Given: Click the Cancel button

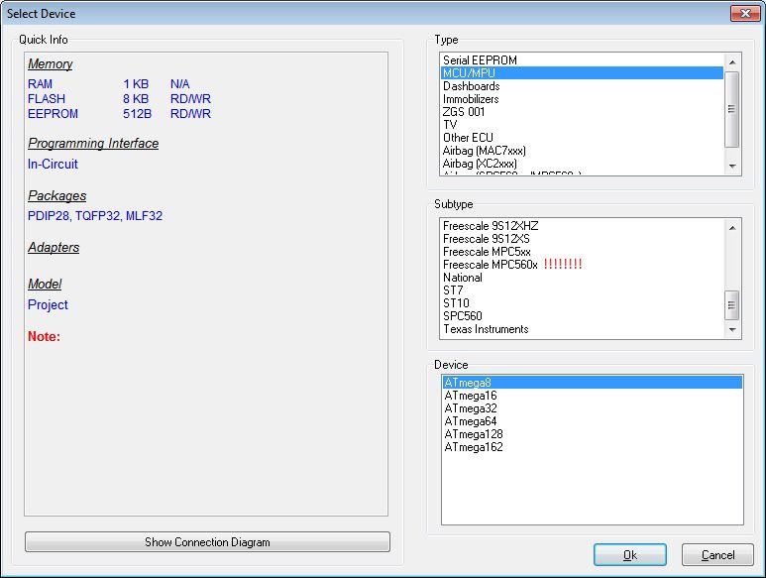Looking at the screenshot, I should pos(717,555).
